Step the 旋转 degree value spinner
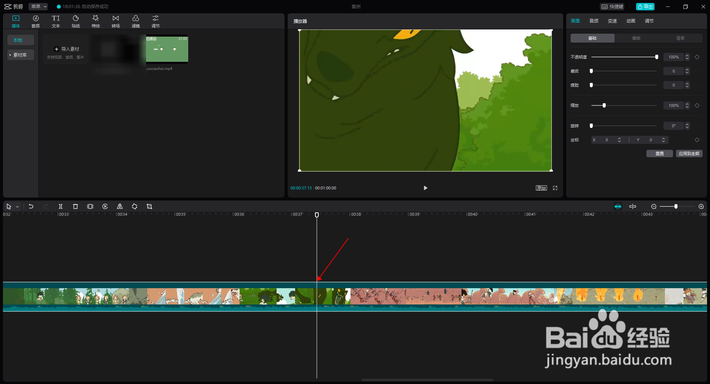The height and width of the screenshot is (384, 710). coord(687,126)
